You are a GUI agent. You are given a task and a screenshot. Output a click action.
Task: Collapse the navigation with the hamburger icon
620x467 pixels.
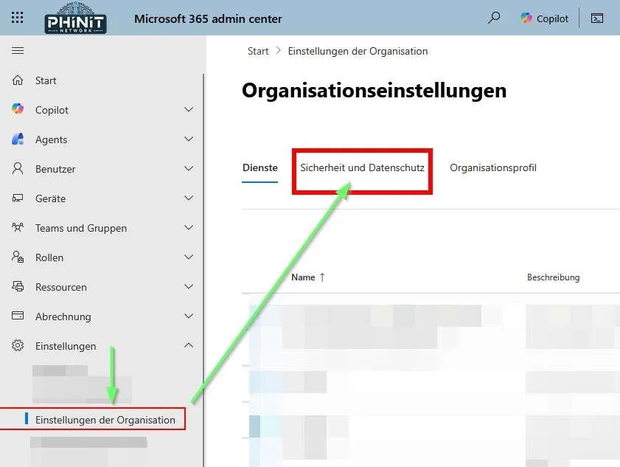click(x=18, y=50)
